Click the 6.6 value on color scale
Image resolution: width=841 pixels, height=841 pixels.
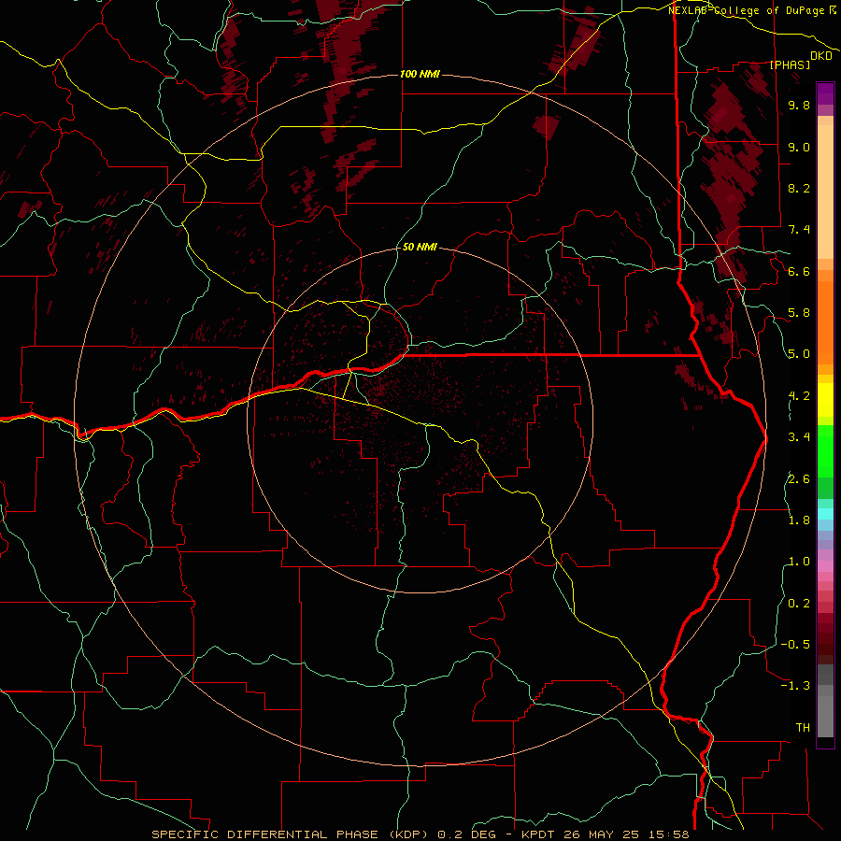pos(799,272)
